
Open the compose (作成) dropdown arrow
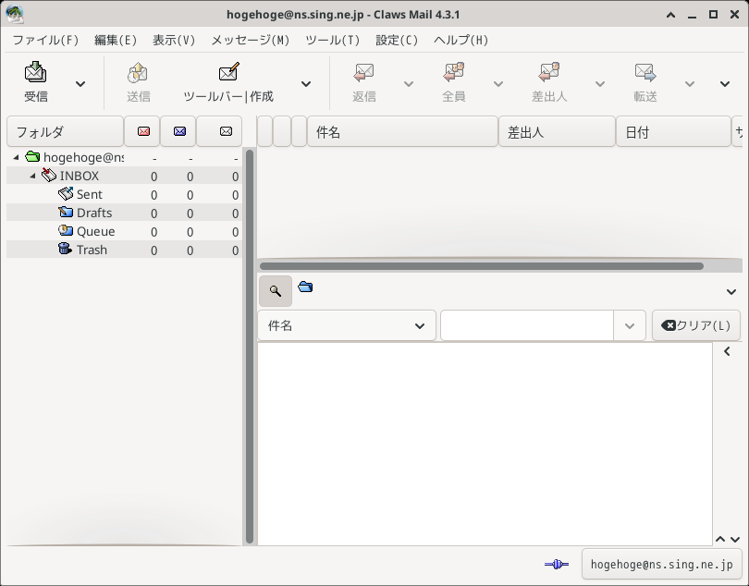tap(306, 84)
